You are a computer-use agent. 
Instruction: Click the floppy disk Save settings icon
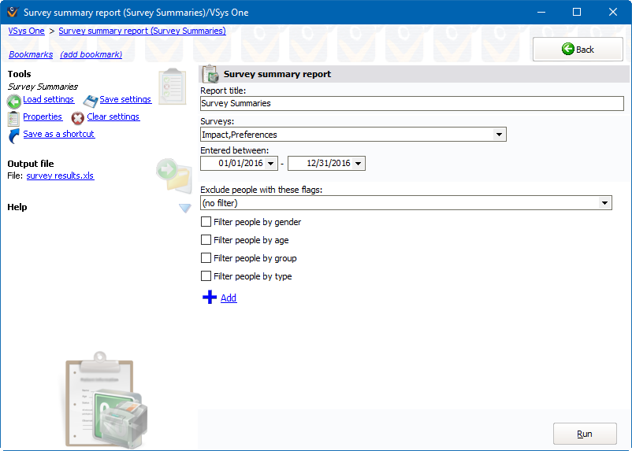91,101
